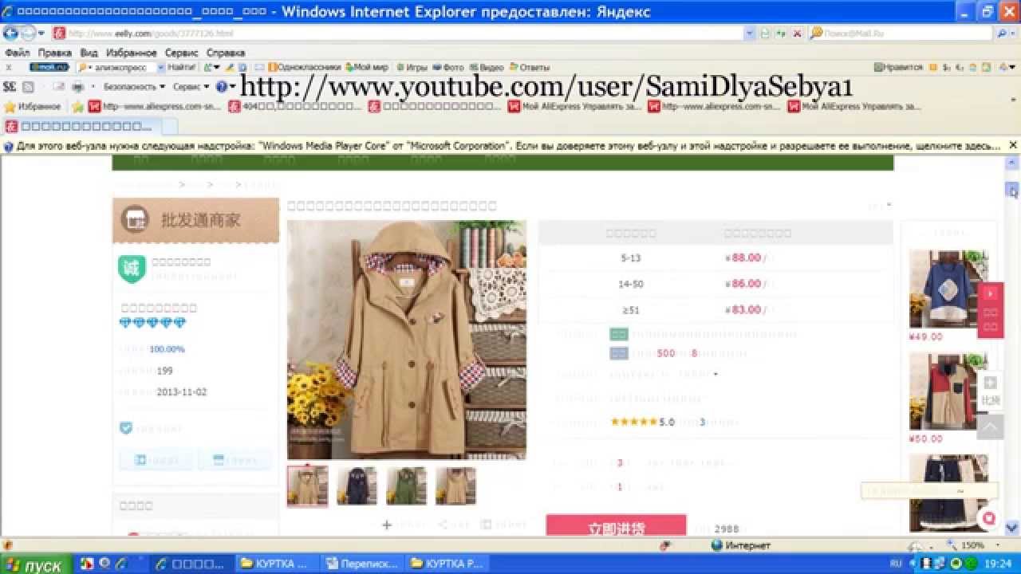Viewport: 1021px width, 574px height.
Task: Open the Мой мир toolbar shortcut
Action: 367,68
